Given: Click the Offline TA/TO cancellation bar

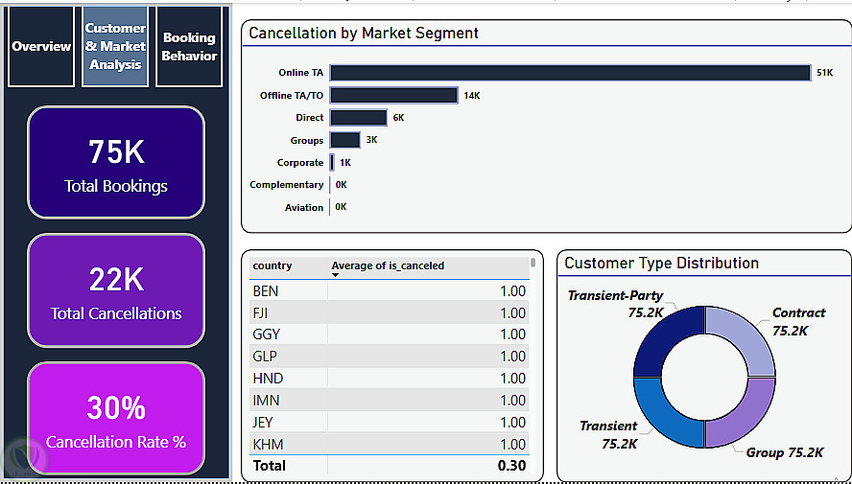Looking at the screenshot, I should [x=393, y=95].
